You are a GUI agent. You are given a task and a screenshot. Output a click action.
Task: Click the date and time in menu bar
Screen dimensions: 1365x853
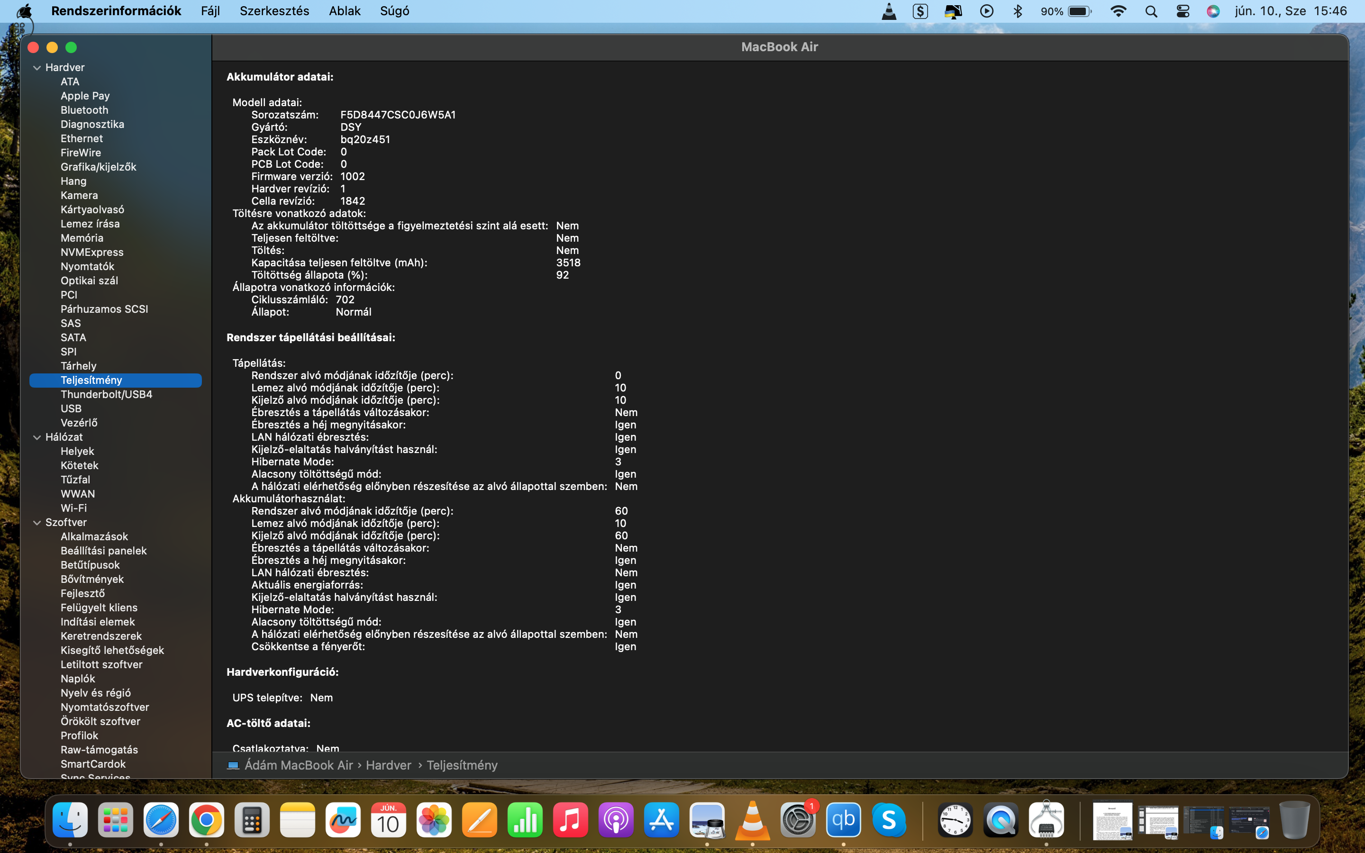coord(1291,11)
